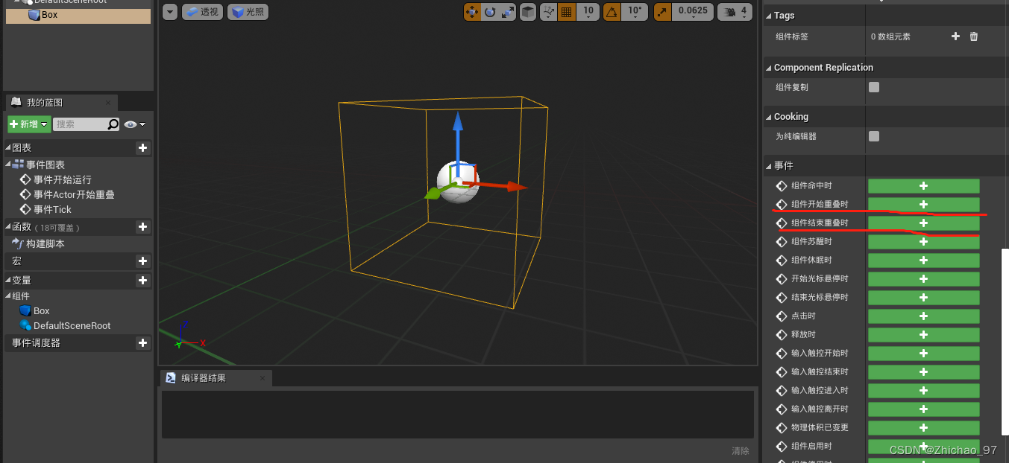Add 点击时 event
The image size is (1009, 463).
pos(923,316)
